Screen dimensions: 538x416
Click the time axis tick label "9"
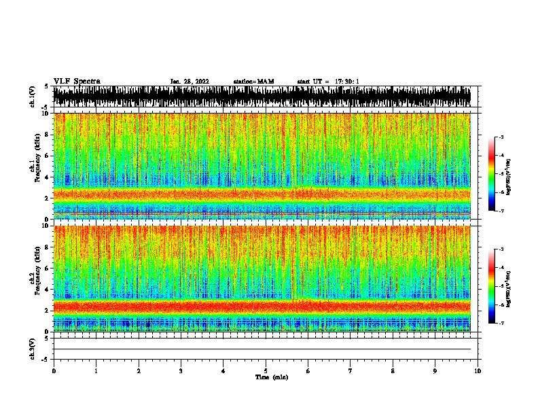pos(435,370)
